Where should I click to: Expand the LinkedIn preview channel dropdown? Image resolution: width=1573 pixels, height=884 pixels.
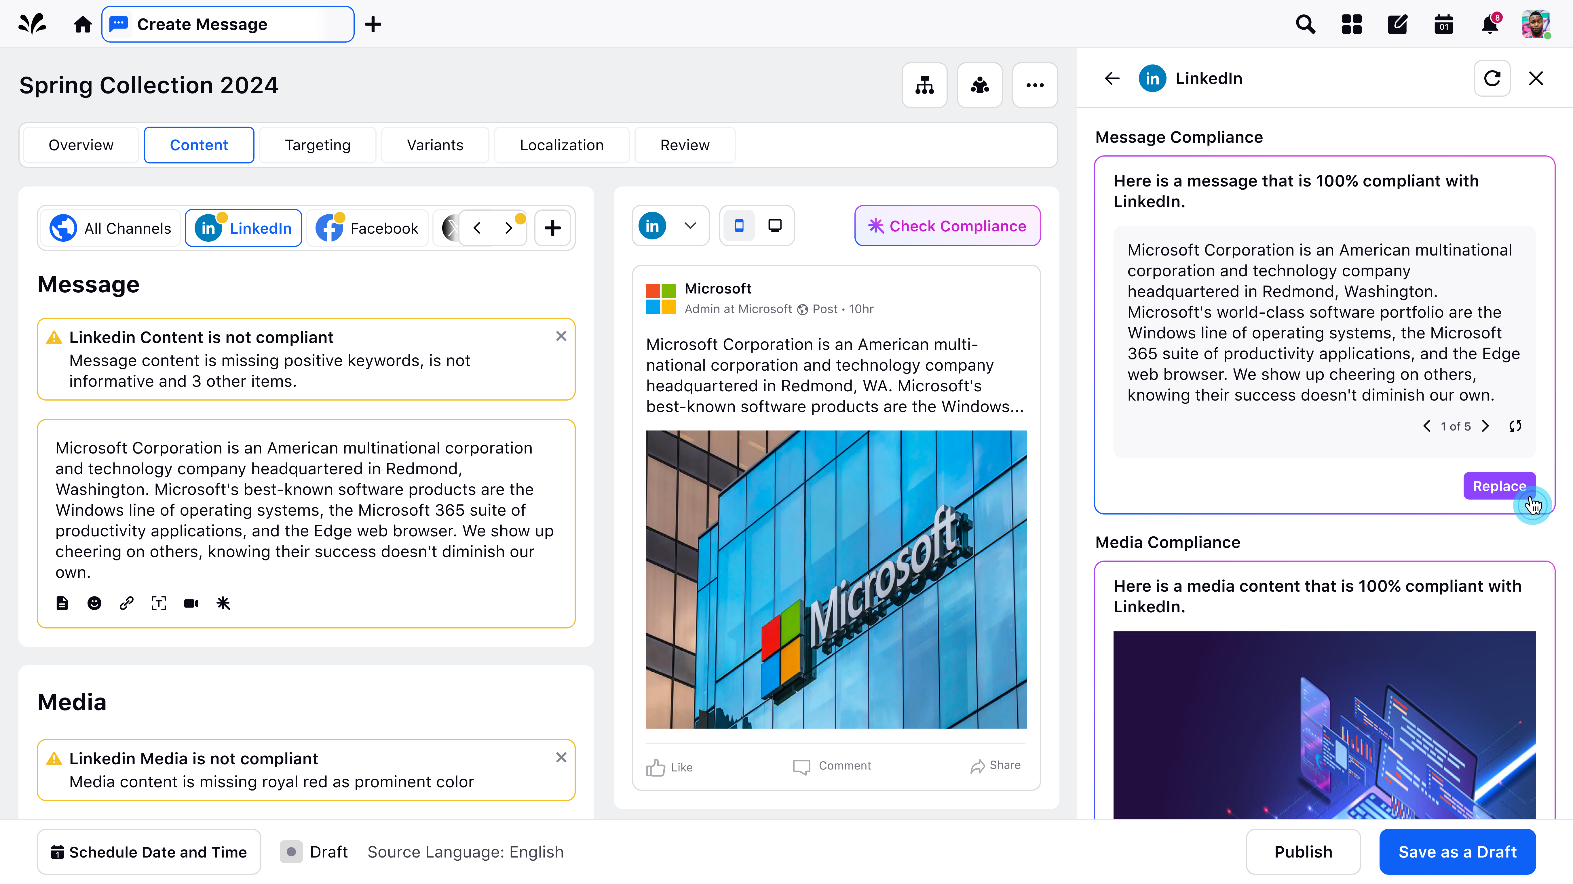click(690, 226)
